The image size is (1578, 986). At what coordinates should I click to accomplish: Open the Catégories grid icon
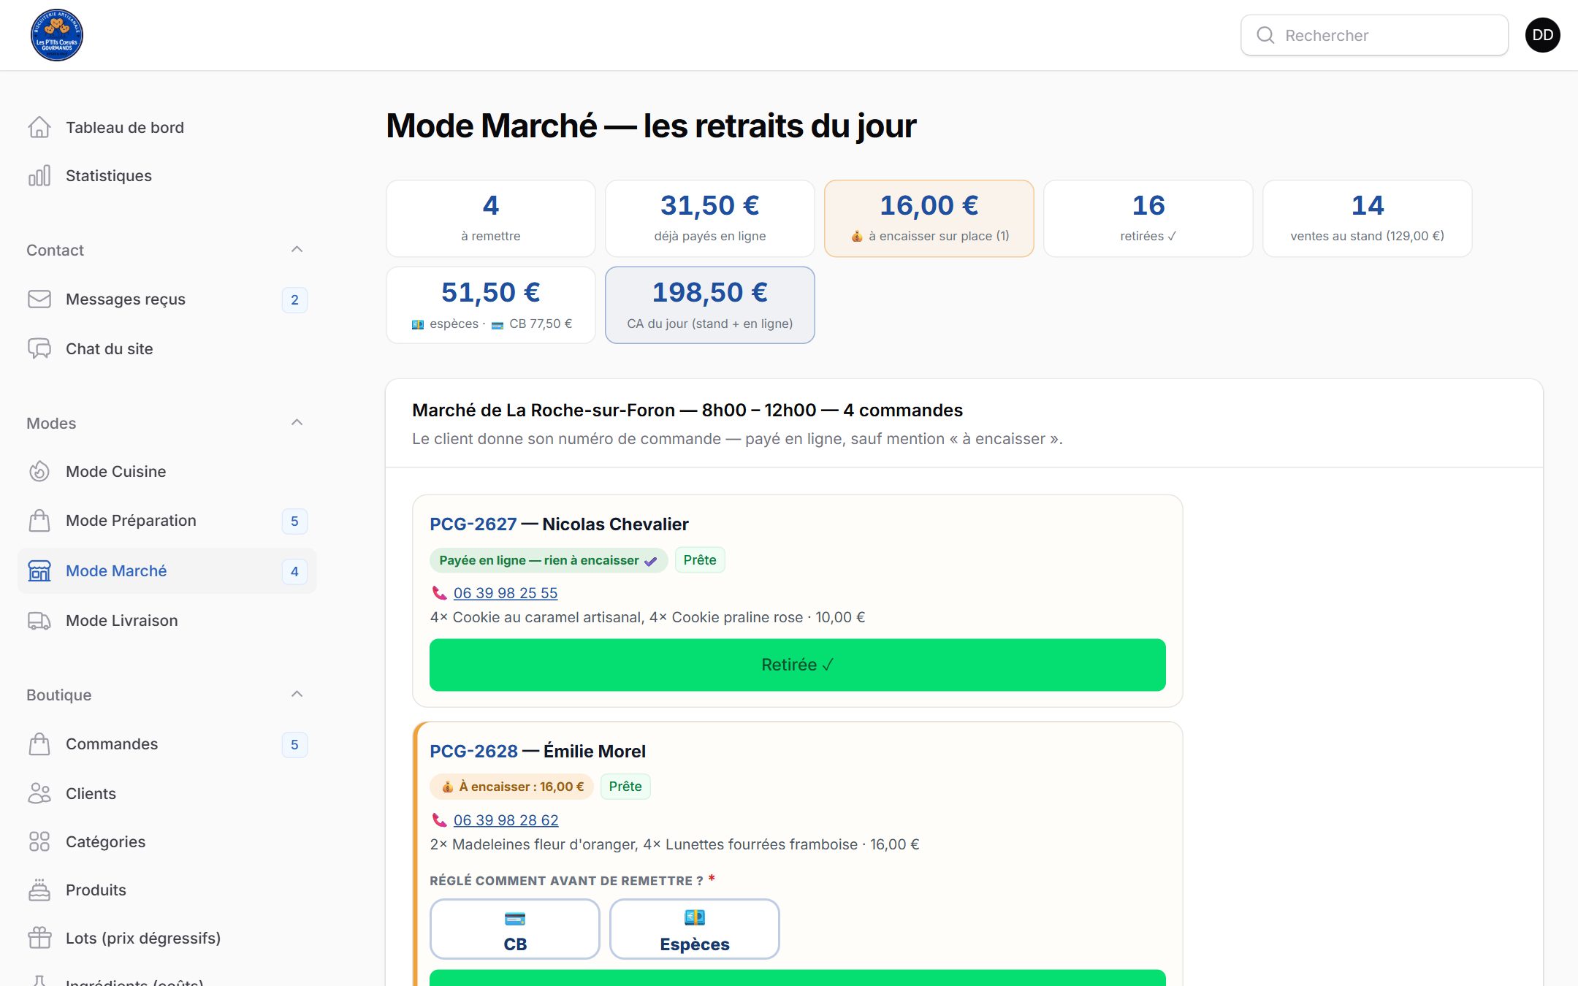(x=39, y=841)
